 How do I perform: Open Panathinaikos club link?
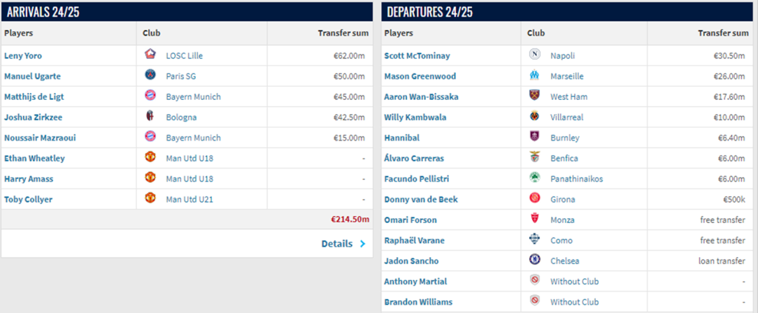pyautogui.click(x=576, y=179)
